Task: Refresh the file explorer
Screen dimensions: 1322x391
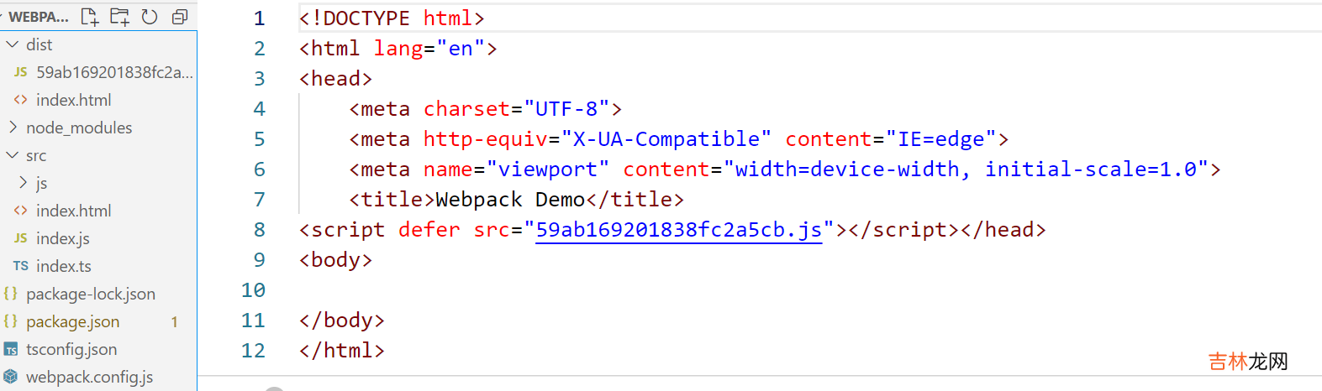Action: pyautogui.click(x=150, y=17)
